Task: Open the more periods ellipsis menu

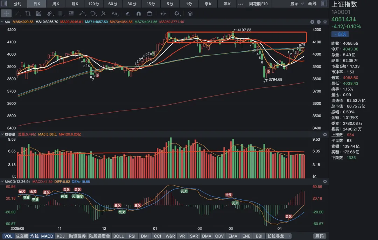Action: [240, 4]
